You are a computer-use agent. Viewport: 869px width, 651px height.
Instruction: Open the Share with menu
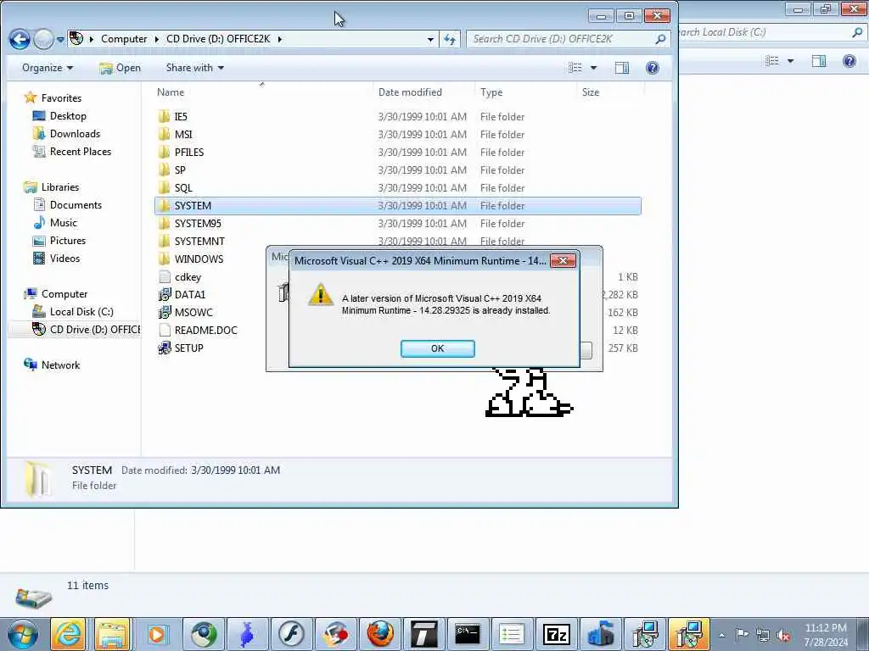194,68
